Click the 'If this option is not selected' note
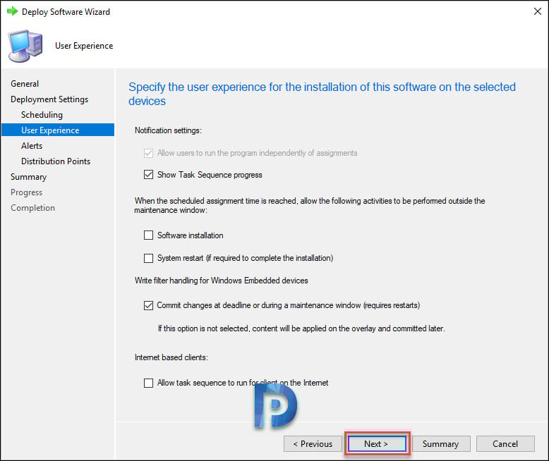 301,328
